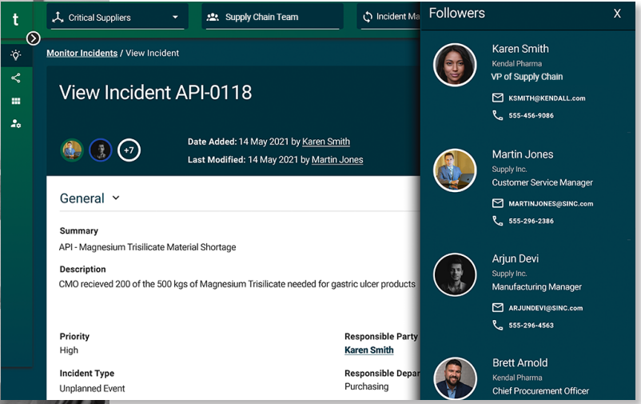The width and height of the screenshot is (641, 404).
Task: Open Karen Smith link next to Date Added
Action: click(x=326, y=142)
